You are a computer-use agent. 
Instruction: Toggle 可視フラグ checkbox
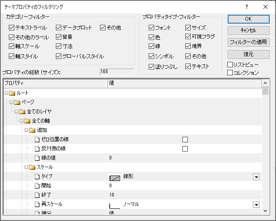pyautogui.click(x=188, y=37)
